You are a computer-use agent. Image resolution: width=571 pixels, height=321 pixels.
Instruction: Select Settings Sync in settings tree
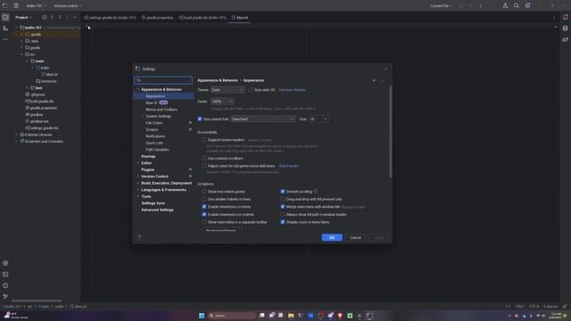tap(153, 203)
